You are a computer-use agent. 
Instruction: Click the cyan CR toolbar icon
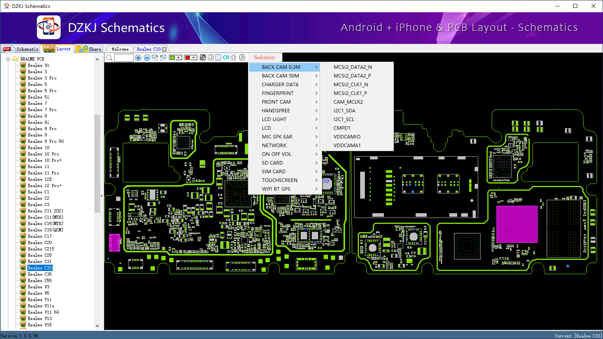click(x=226, y=58)
